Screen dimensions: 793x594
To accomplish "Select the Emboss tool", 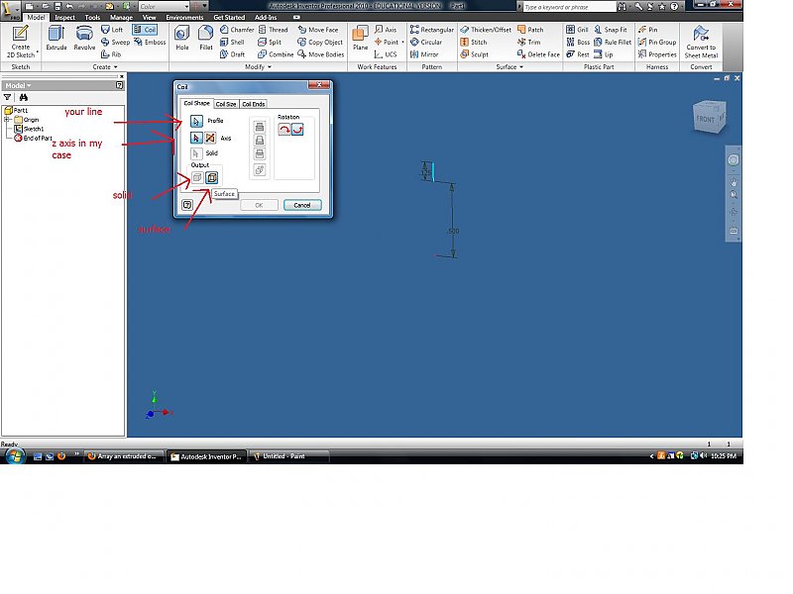I will [151, 42].
